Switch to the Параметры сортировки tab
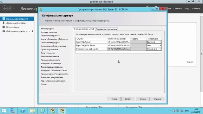 pyautogui.click(x=107, y=29)
